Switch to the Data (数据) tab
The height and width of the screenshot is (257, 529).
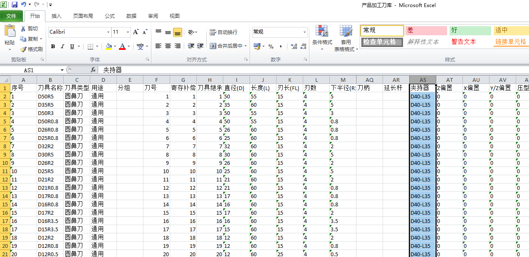click(131, 16)
